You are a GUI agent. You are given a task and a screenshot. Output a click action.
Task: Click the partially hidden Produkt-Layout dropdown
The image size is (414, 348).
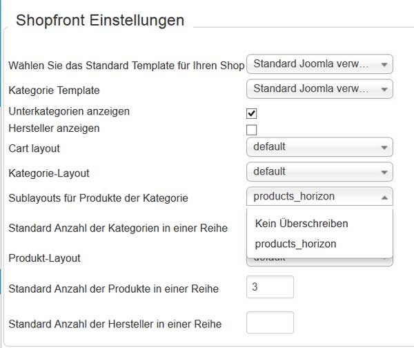point(319,262)
